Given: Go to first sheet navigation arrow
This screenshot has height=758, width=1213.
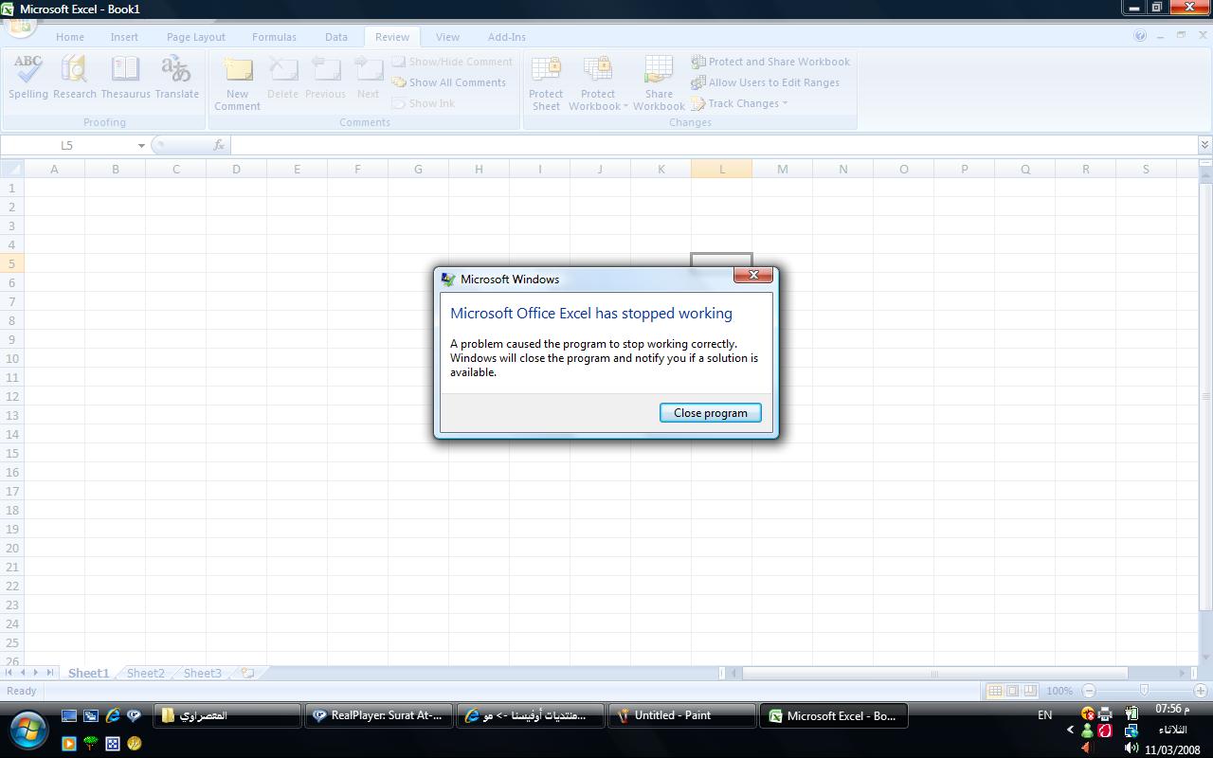Looking at the screenshot, I should pos(9,673).
